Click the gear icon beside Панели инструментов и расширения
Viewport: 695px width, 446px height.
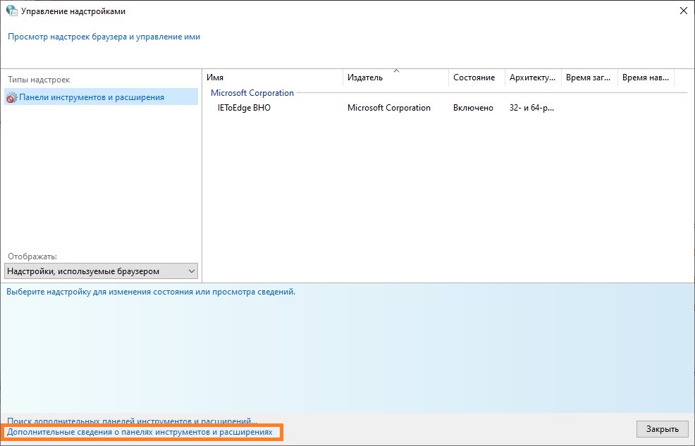point(11,97)
